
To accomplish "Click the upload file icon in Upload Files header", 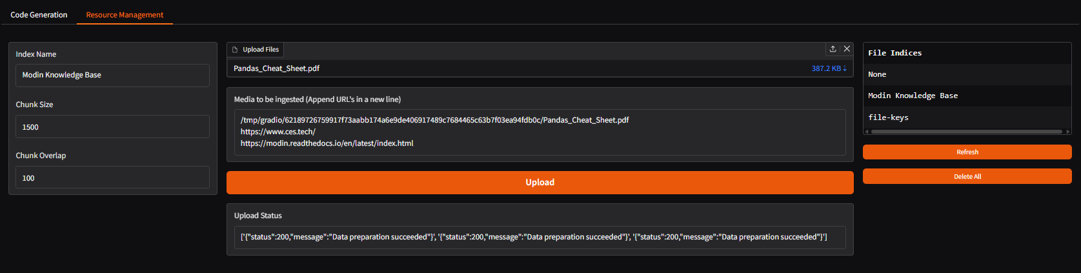I will pyautogui.click(x=833, y=49).
